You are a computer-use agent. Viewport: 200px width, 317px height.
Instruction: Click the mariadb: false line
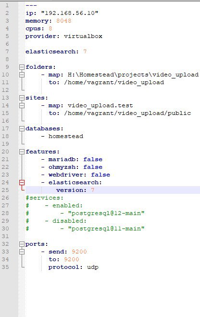pos(72,159)
